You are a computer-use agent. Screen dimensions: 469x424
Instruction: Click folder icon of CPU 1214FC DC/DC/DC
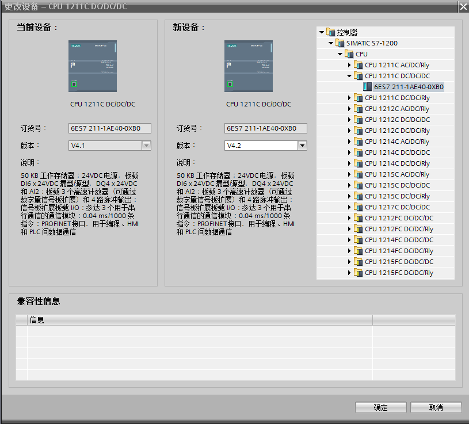[x=359, y=240]
